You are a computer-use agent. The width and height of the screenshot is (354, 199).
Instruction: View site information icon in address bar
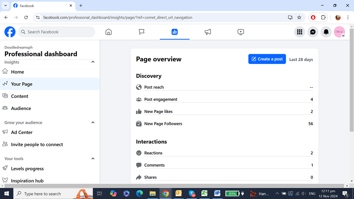coord(38,17)
